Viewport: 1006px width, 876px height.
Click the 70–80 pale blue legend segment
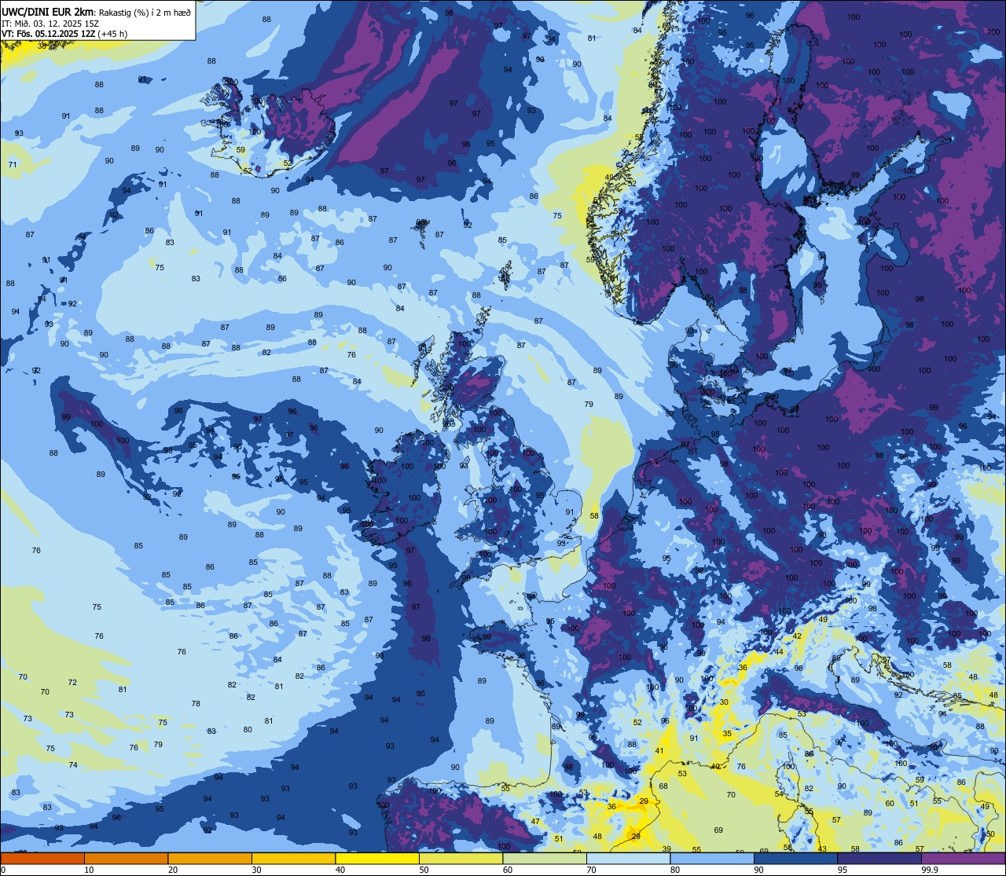point(628,858)
